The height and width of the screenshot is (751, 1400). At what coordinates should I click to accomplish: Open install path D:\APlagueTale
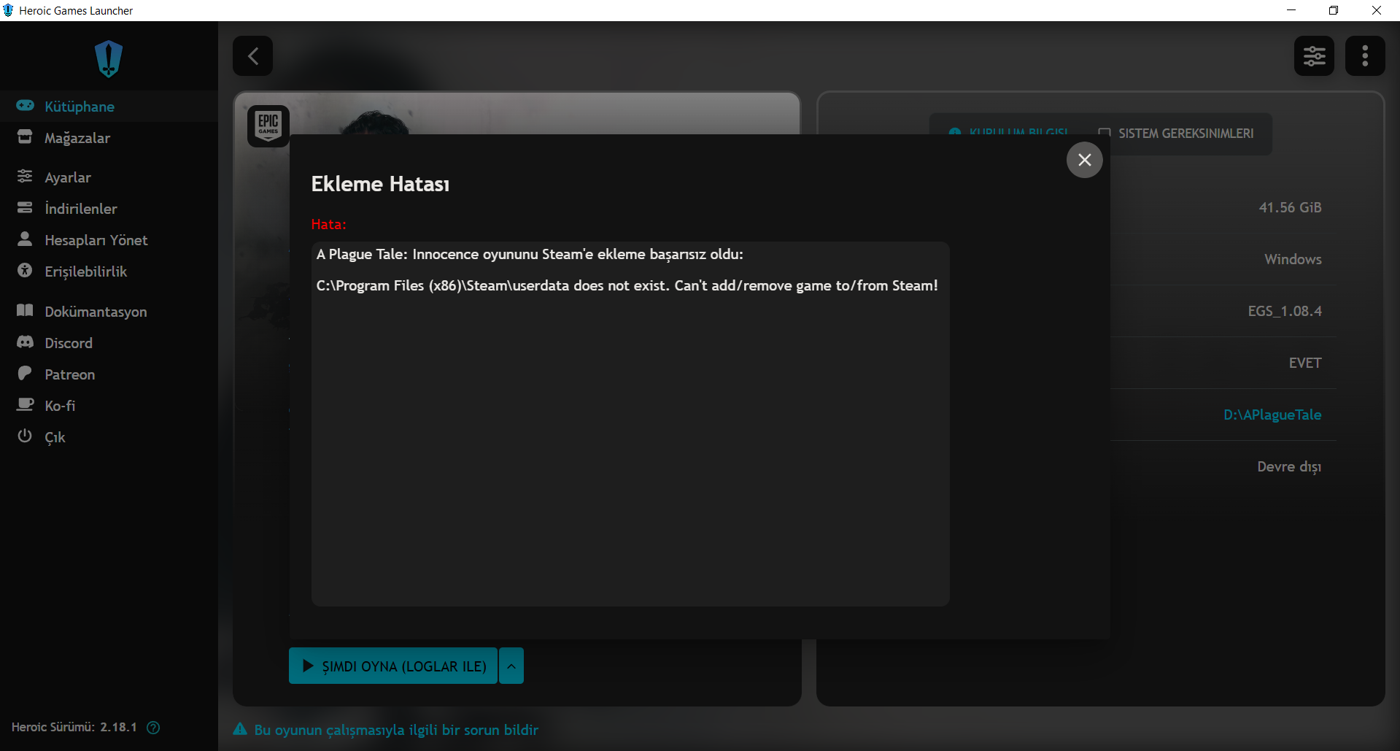pyautogui.click(x=1272, y=415)
